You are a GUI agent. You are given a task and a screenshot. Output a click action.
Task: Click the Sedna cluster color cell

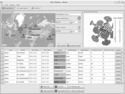tap(60, 82)
